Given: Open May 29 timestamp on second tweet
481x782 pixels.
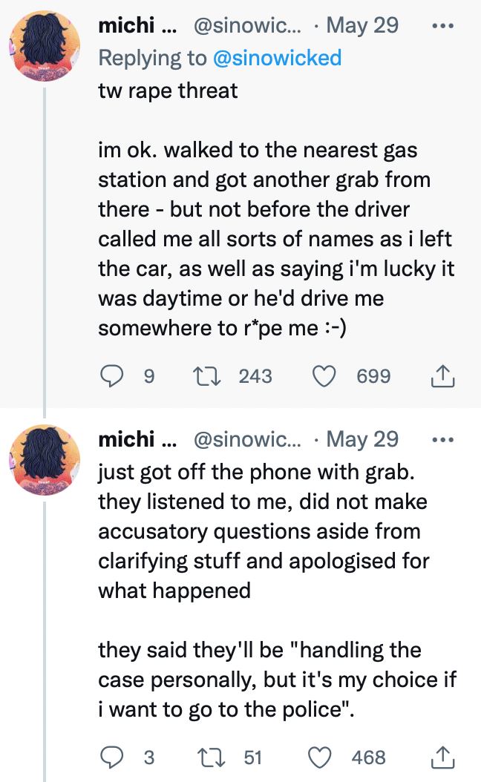Looking at the screenshot, I should click(362, 439).
